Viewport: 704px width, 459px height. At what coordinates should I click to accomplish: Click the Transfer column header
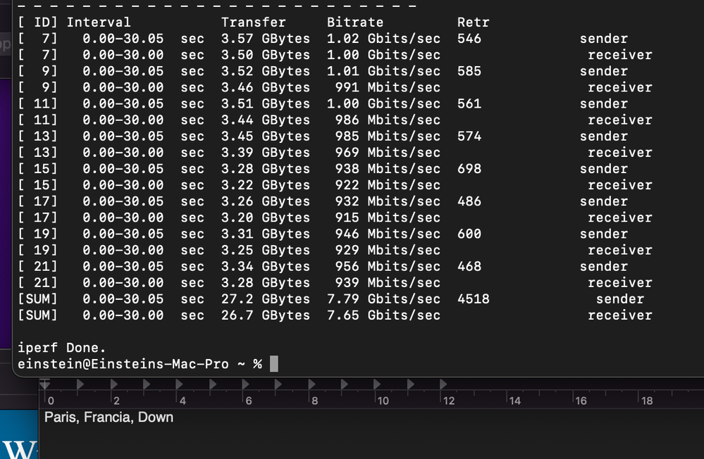click(x=253, y=23)
